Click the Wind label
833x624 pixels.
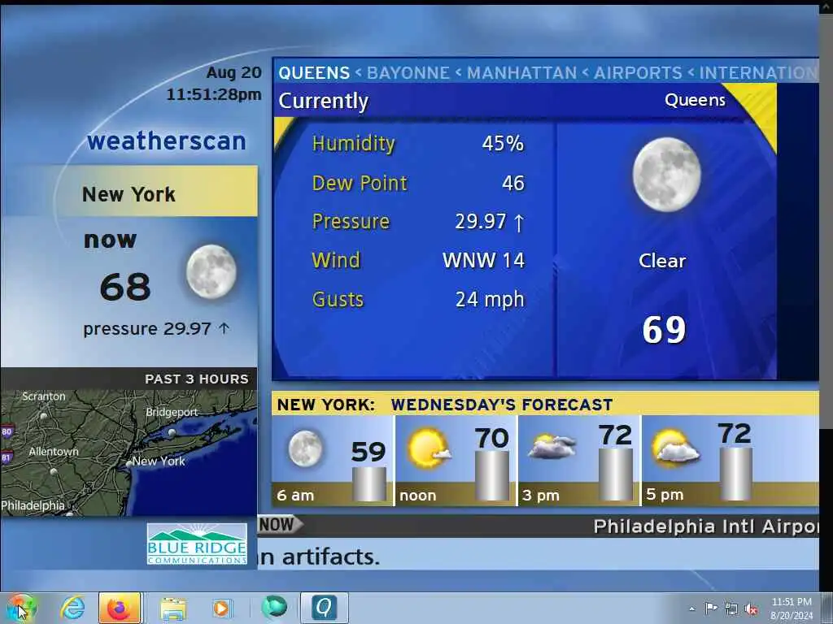coord(336,261)
